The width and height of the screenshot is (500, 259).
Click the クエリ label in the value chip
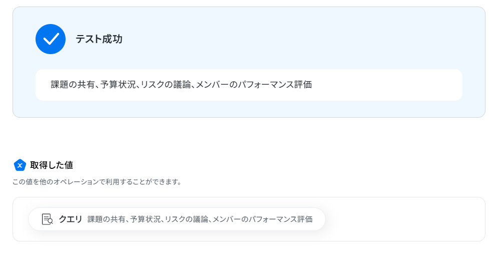click(71, 219)
